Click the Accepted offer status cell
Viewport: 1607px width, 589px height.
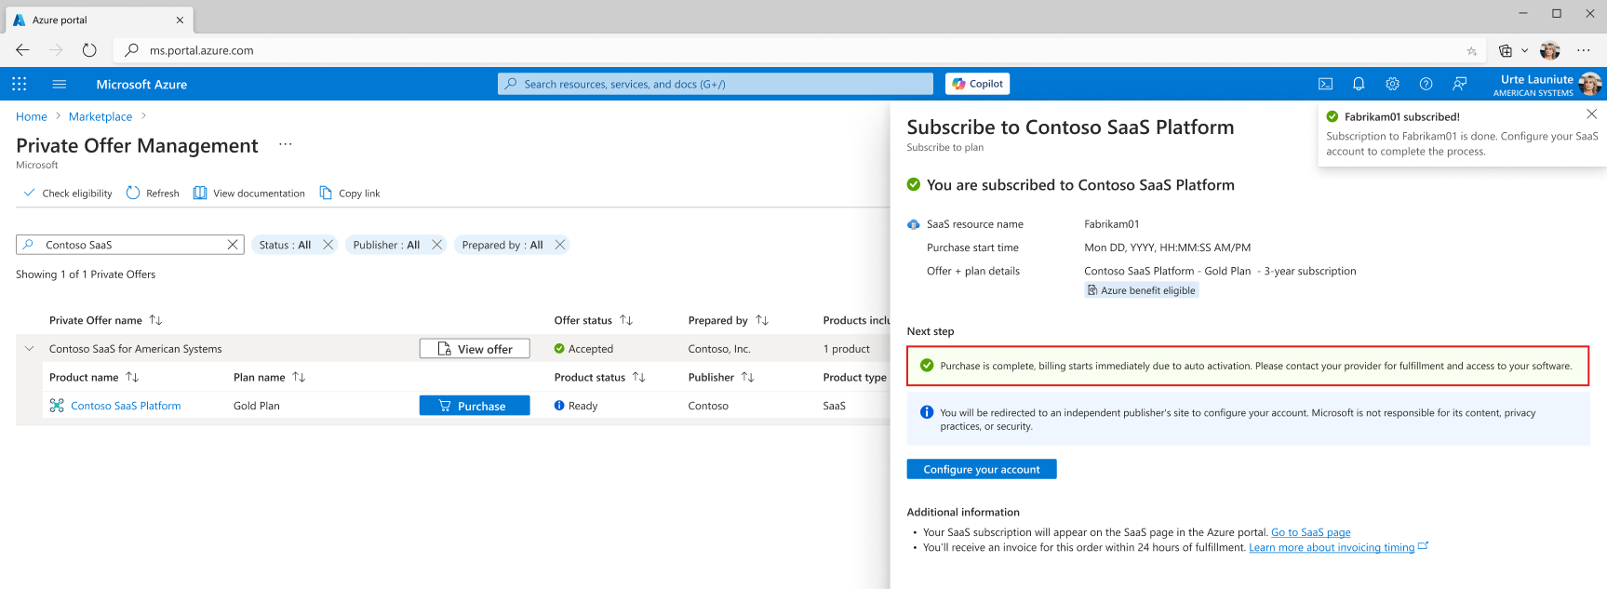click(x=583, y=349)
